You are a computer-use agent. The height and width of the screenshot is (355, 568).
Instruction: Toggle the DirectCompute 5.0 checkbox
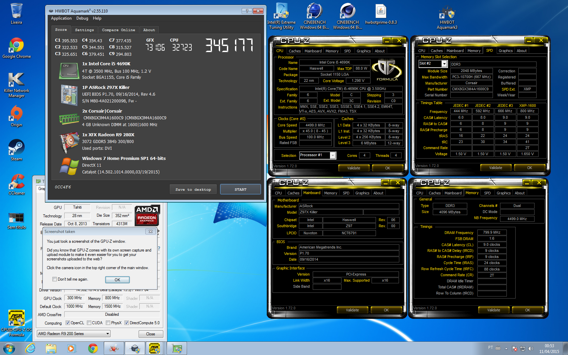[x=126, y=323]
